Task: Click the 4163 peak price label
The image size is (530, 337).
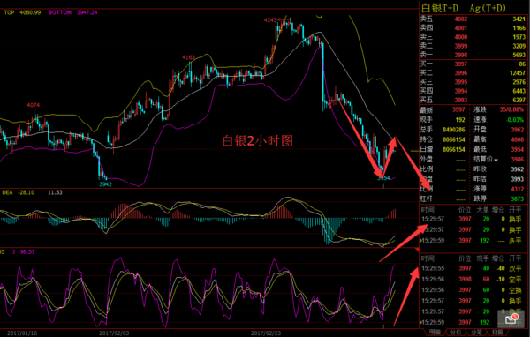Action: (x=189, y=57)
